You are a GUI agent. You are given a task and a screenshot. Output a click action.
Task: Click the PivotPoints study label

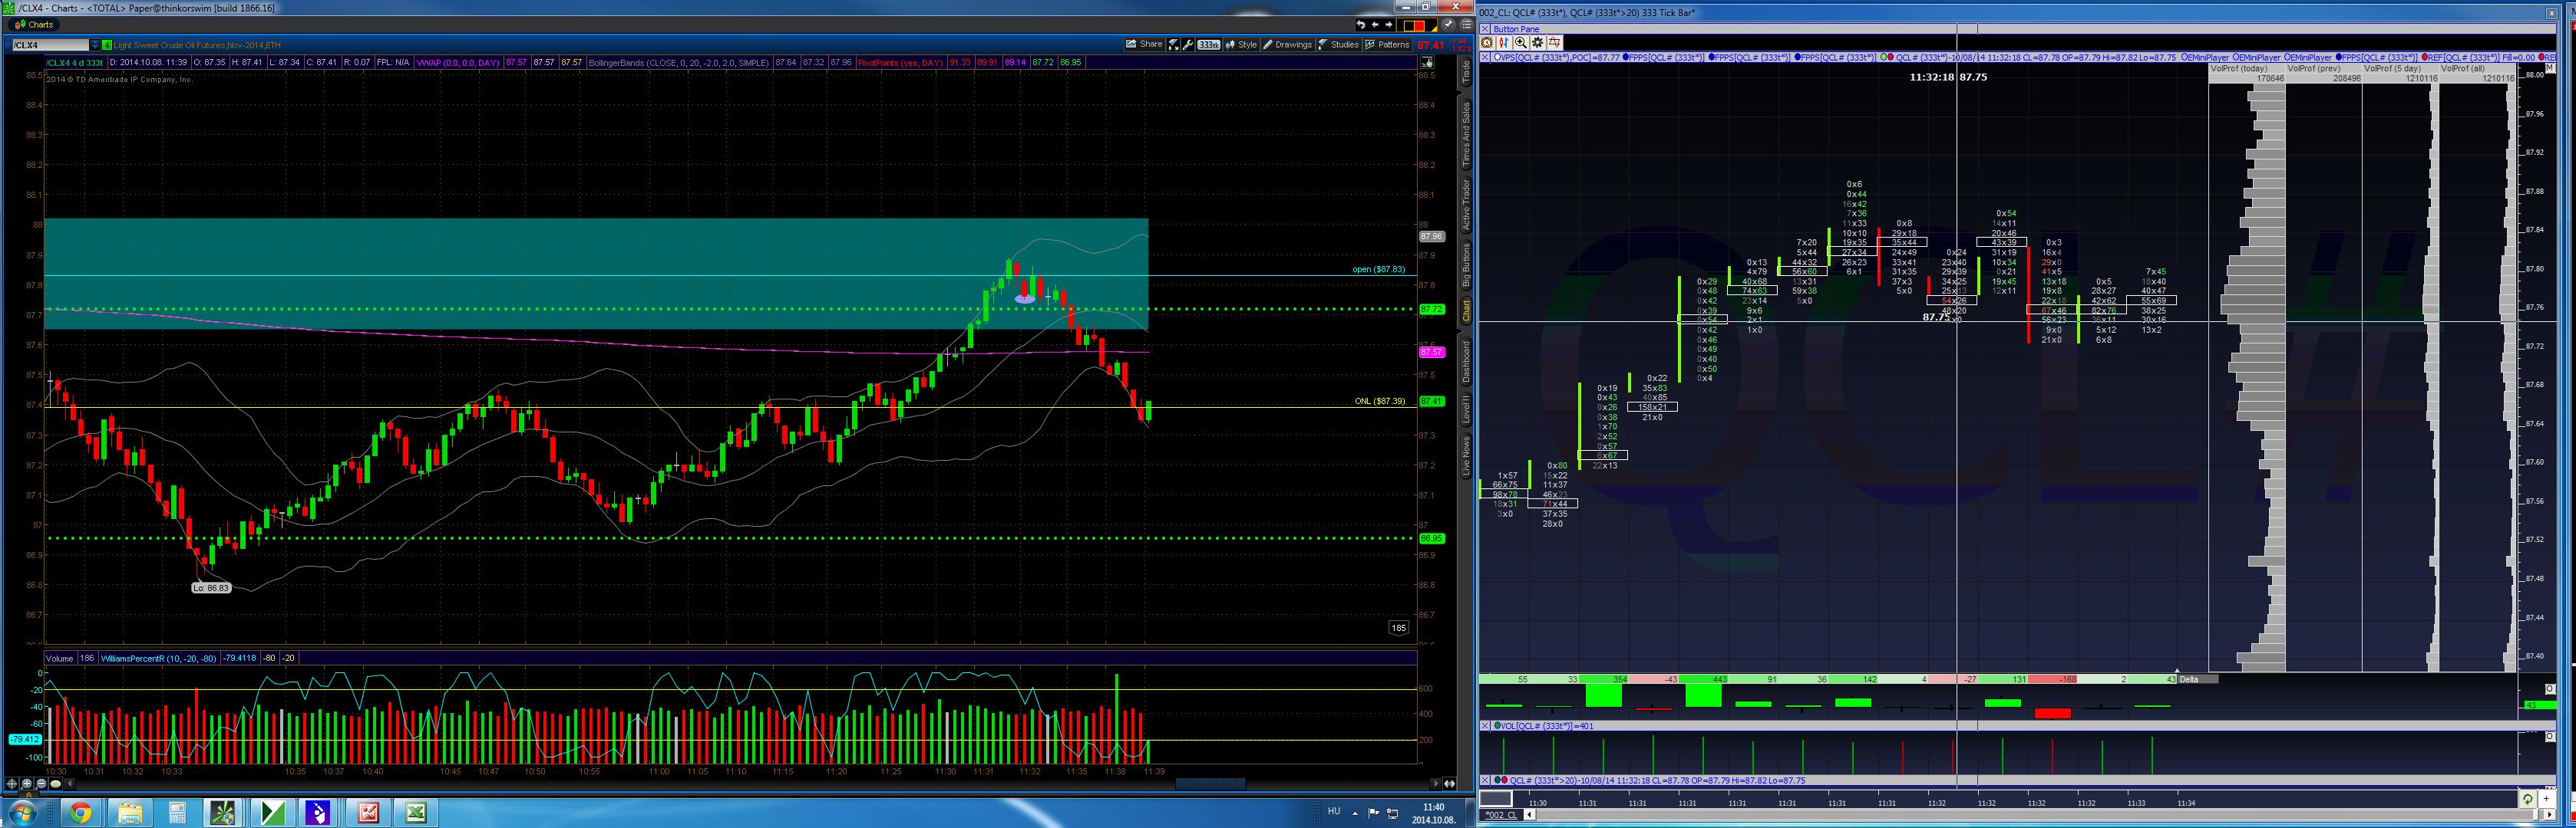pyautogui.click(x=900, y=62)
